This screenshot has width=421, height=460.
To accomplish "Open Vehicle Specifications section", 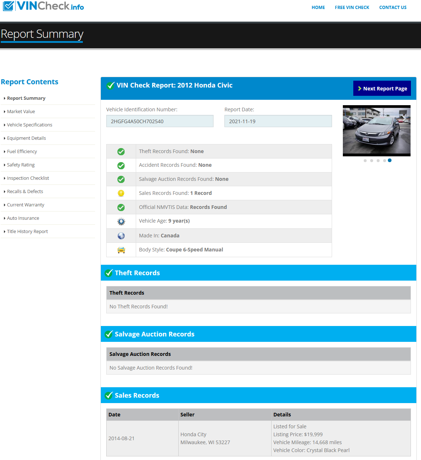I will click(x=30, y=125).
